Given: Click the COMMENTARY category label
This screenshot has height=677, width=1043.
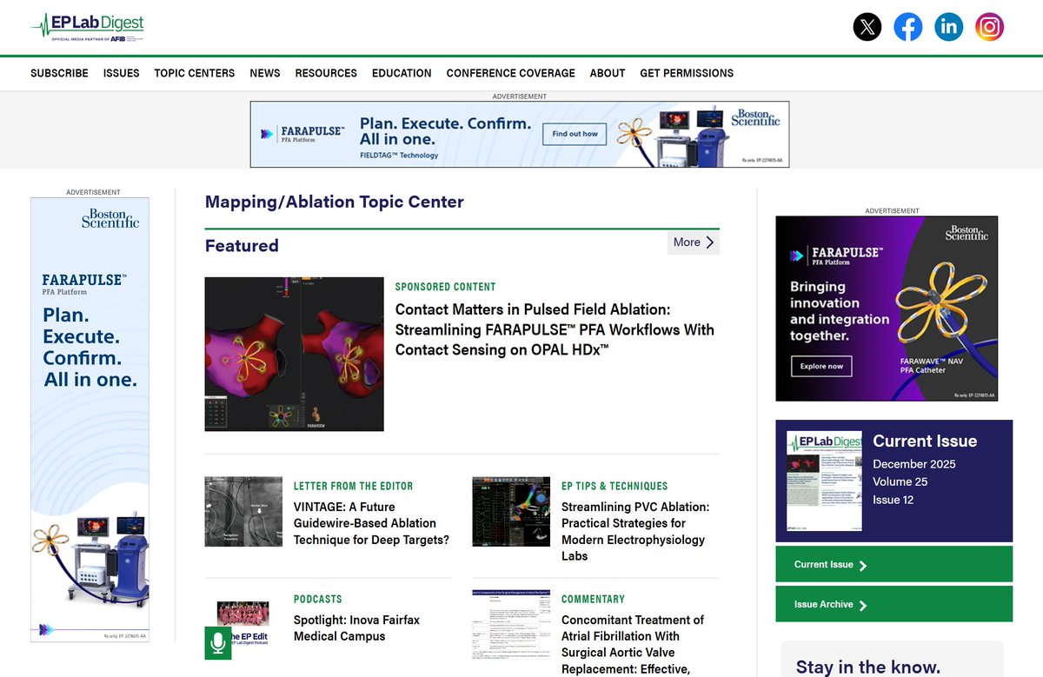Looking at the screenshot, I should pos(594,599).
